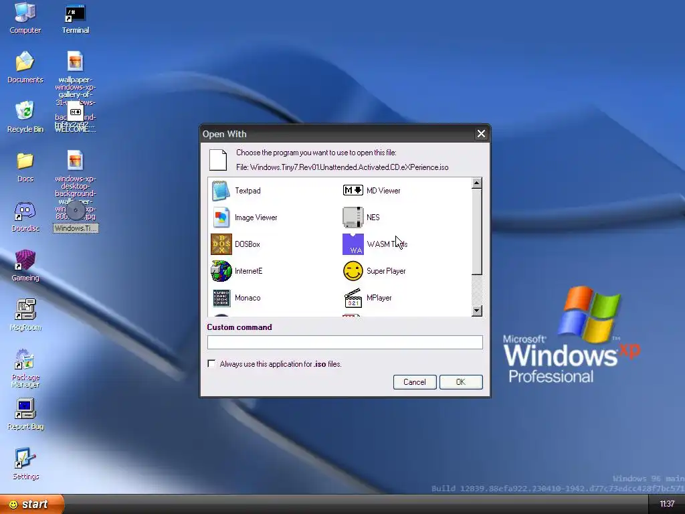Open the Settings desktop shortcut
685x514 pixels.
tap(25, 464)
